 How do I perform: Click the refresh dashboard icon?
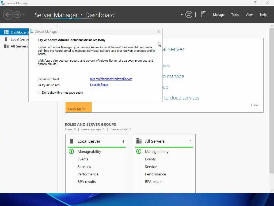[189, 14]
